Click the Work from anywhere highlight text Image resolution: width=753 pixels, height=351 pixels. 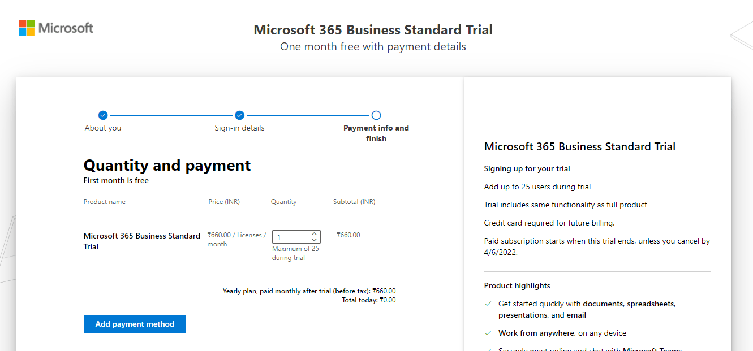tap(562, 333)
